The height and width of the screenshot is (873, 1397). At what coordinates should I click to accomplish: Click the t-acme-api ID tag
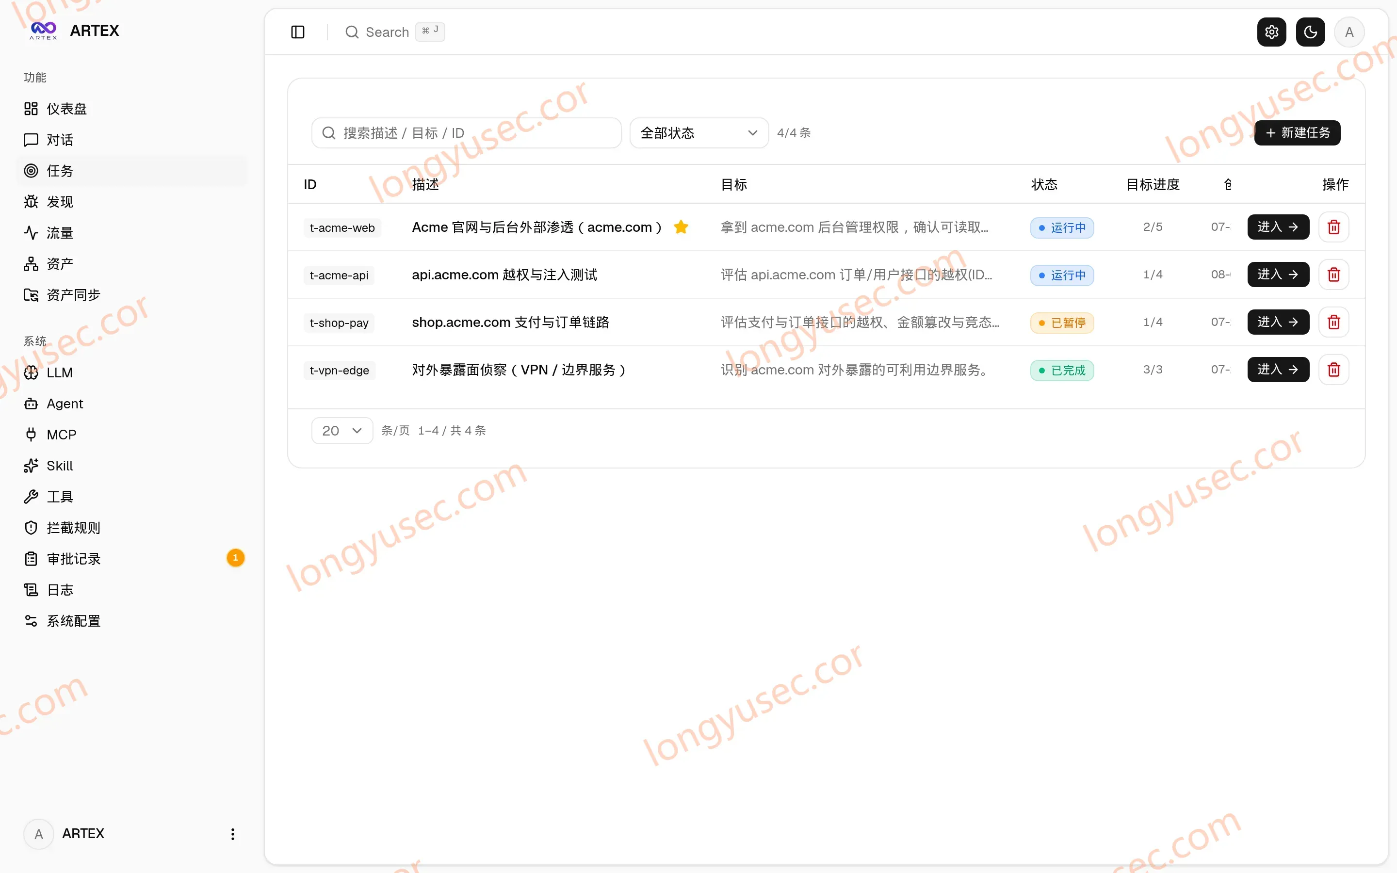click(x=339, y=275)
